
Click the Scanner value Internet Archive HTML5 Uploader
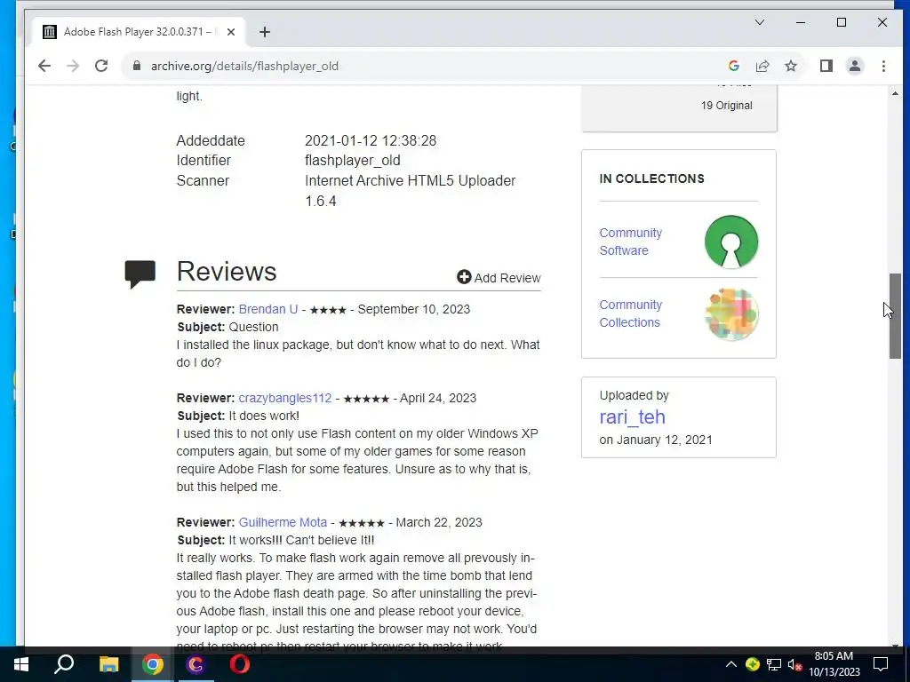tap(410, 191)
